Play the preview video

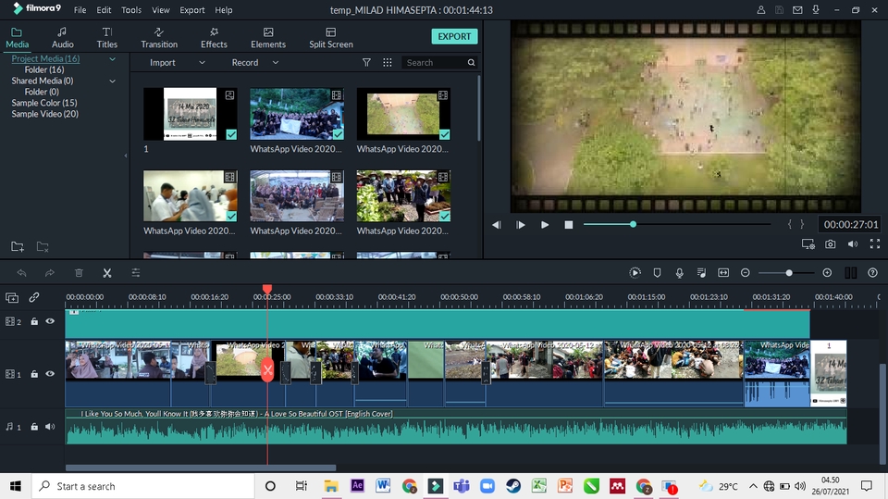click(x=544, y=225)
